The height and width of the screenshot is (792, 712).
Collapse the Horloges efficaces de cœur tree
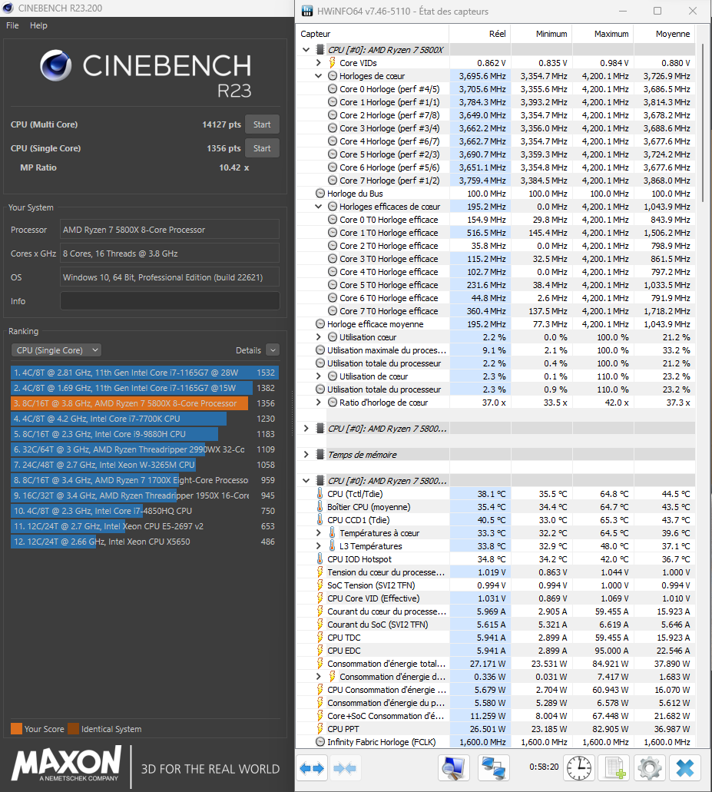[318, 207]
